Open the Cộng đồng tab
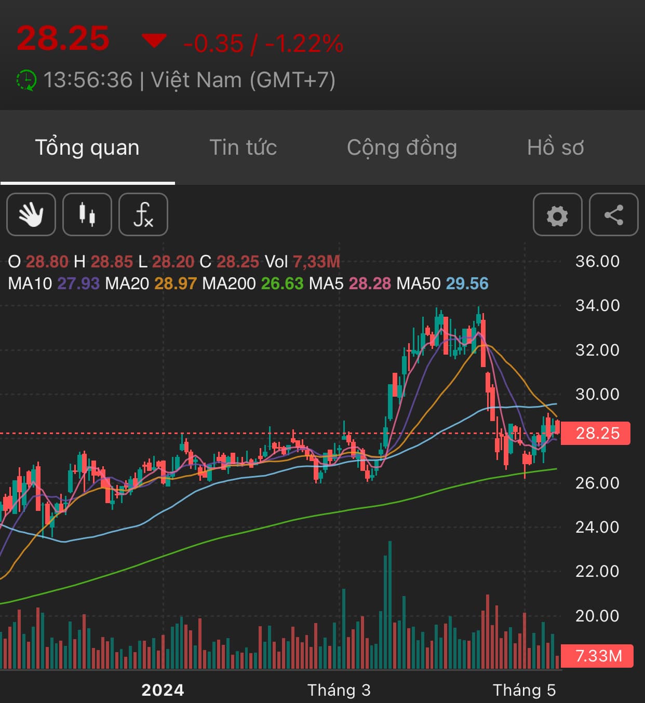 402,147
